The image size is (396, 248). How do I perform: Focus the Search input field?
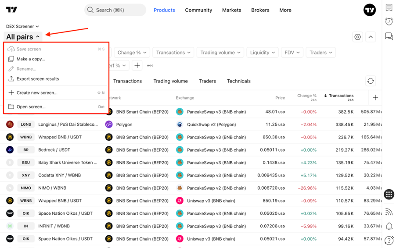coord(115,10)
